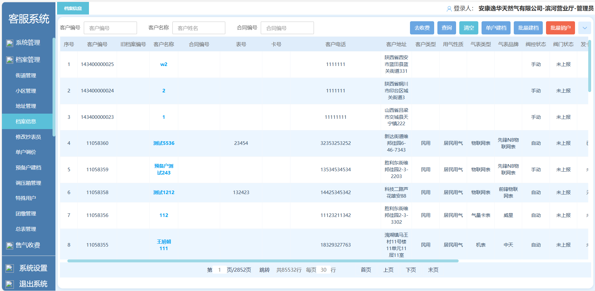The height and width of the screenshot is (291, 595).
Task: Go to 街道管理 submenu
Action: tap(26, 75)
